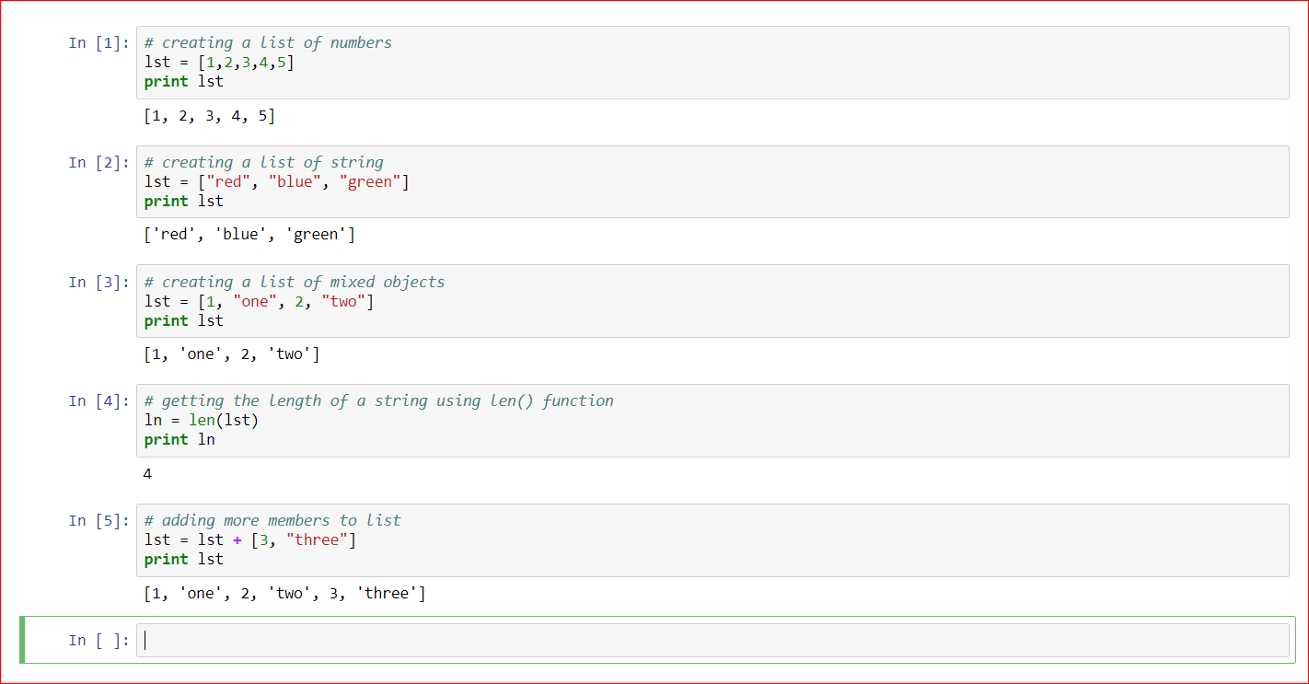Place cursor on the "red", "blue", "green" line

tap(276, 181)
